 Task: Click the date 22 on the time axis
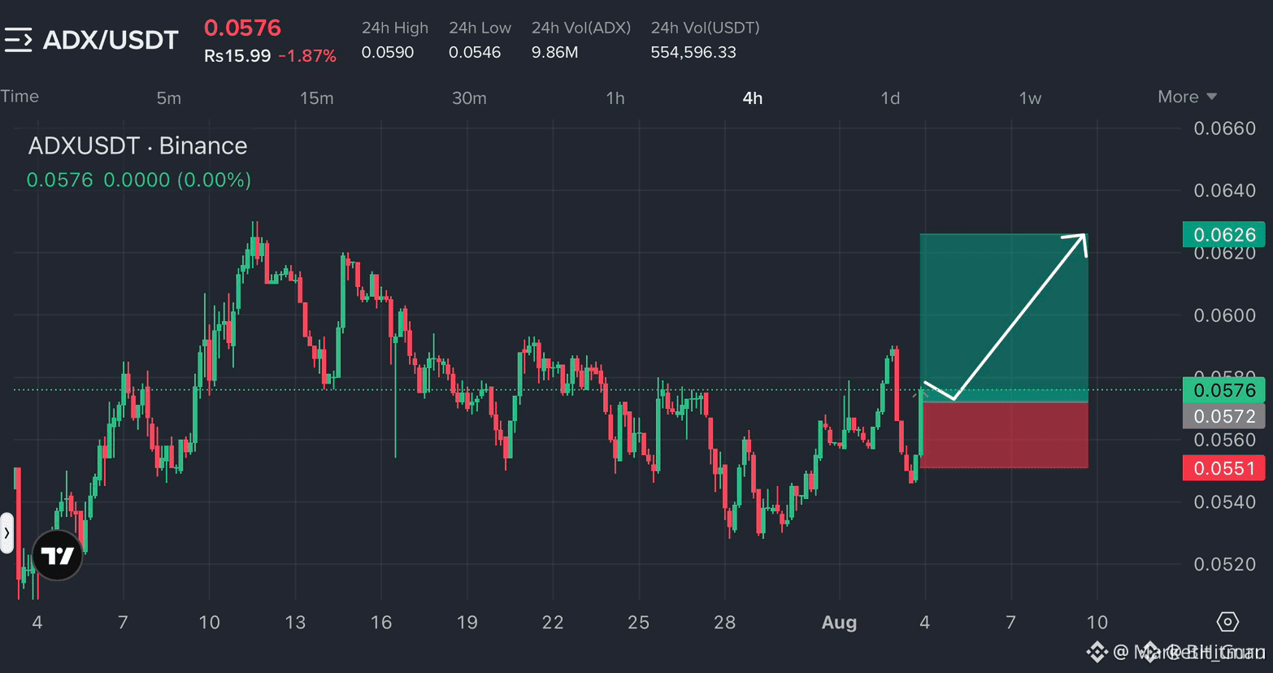coord(553,623)
